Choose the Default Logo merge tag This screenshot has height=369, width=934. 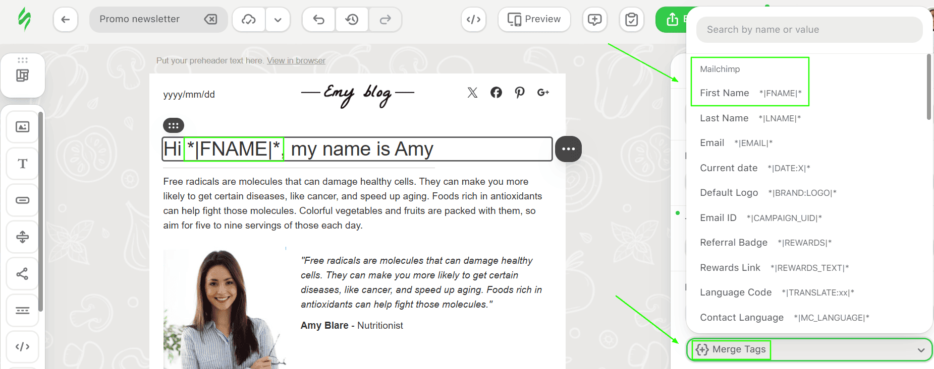768,193
